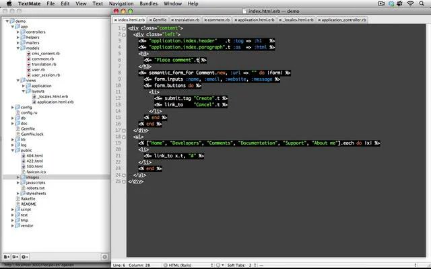Click the 404.html file icon
The height and width of the screenshot is (269, 431).
point(24,155)
